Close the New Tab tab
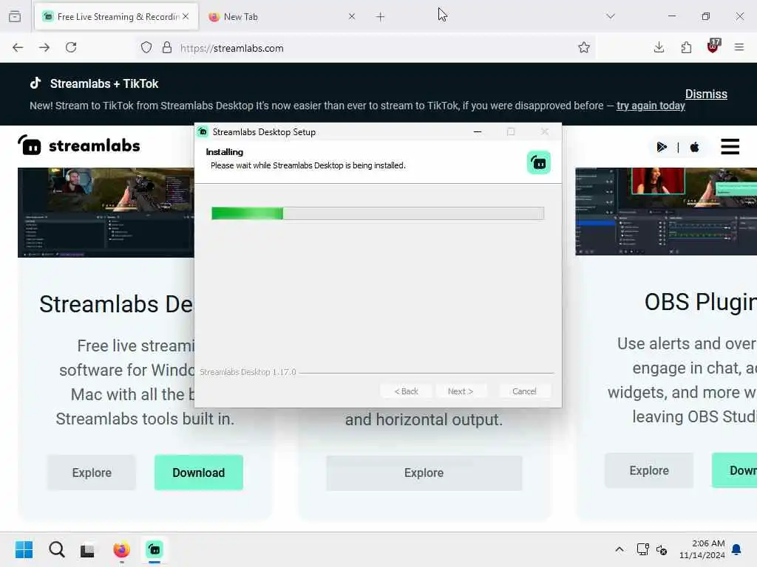Image resolution: width=757 pixels, height=567 pixels. tap(351, 16)
